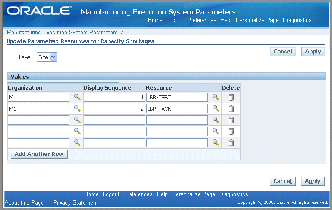
Task: Open the Level dropdown showing Site
Action: [47, 57]
